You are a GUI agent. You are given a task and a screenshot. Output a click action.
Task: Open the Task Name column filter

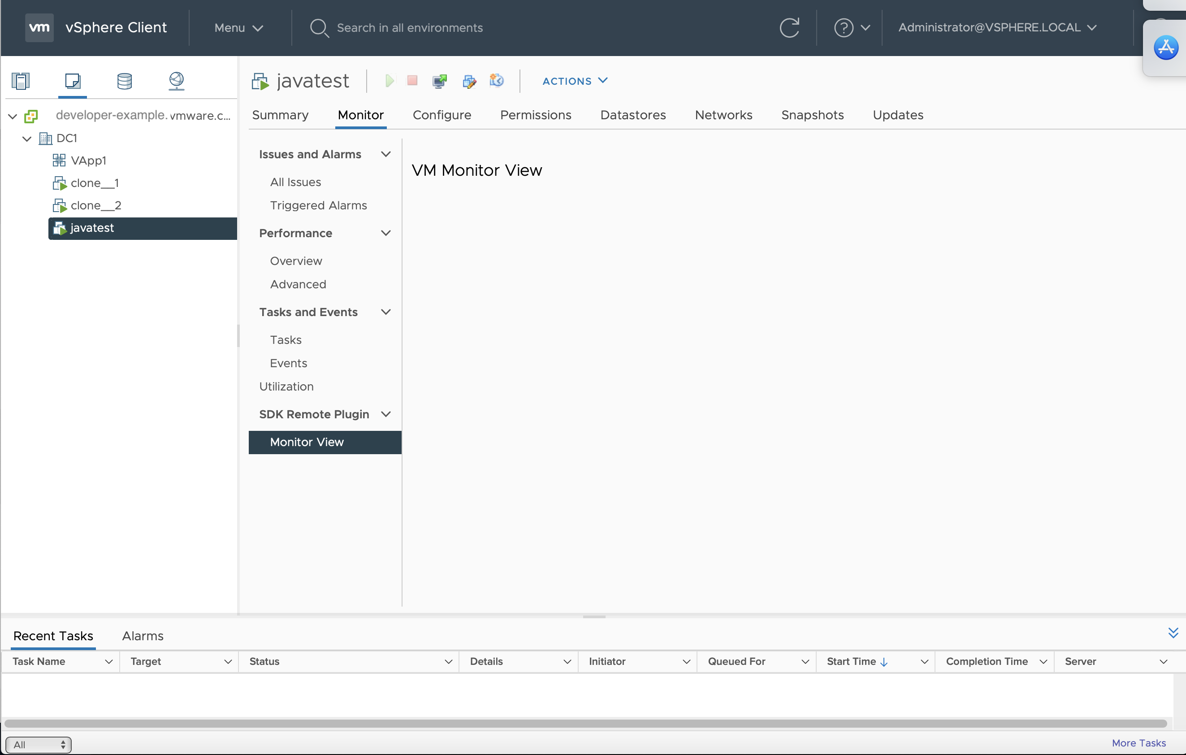coord(109,662)
